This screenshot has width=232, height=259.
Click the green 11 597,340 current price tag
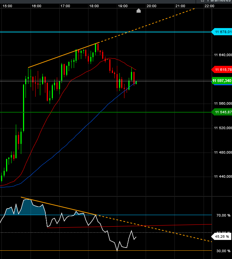[222, 81]
